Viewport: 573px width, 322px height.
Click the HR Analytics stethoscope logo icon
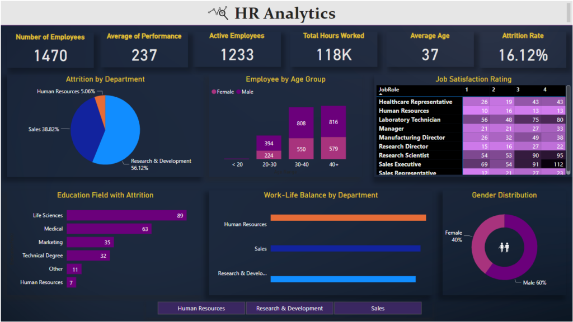coord(218,13)
